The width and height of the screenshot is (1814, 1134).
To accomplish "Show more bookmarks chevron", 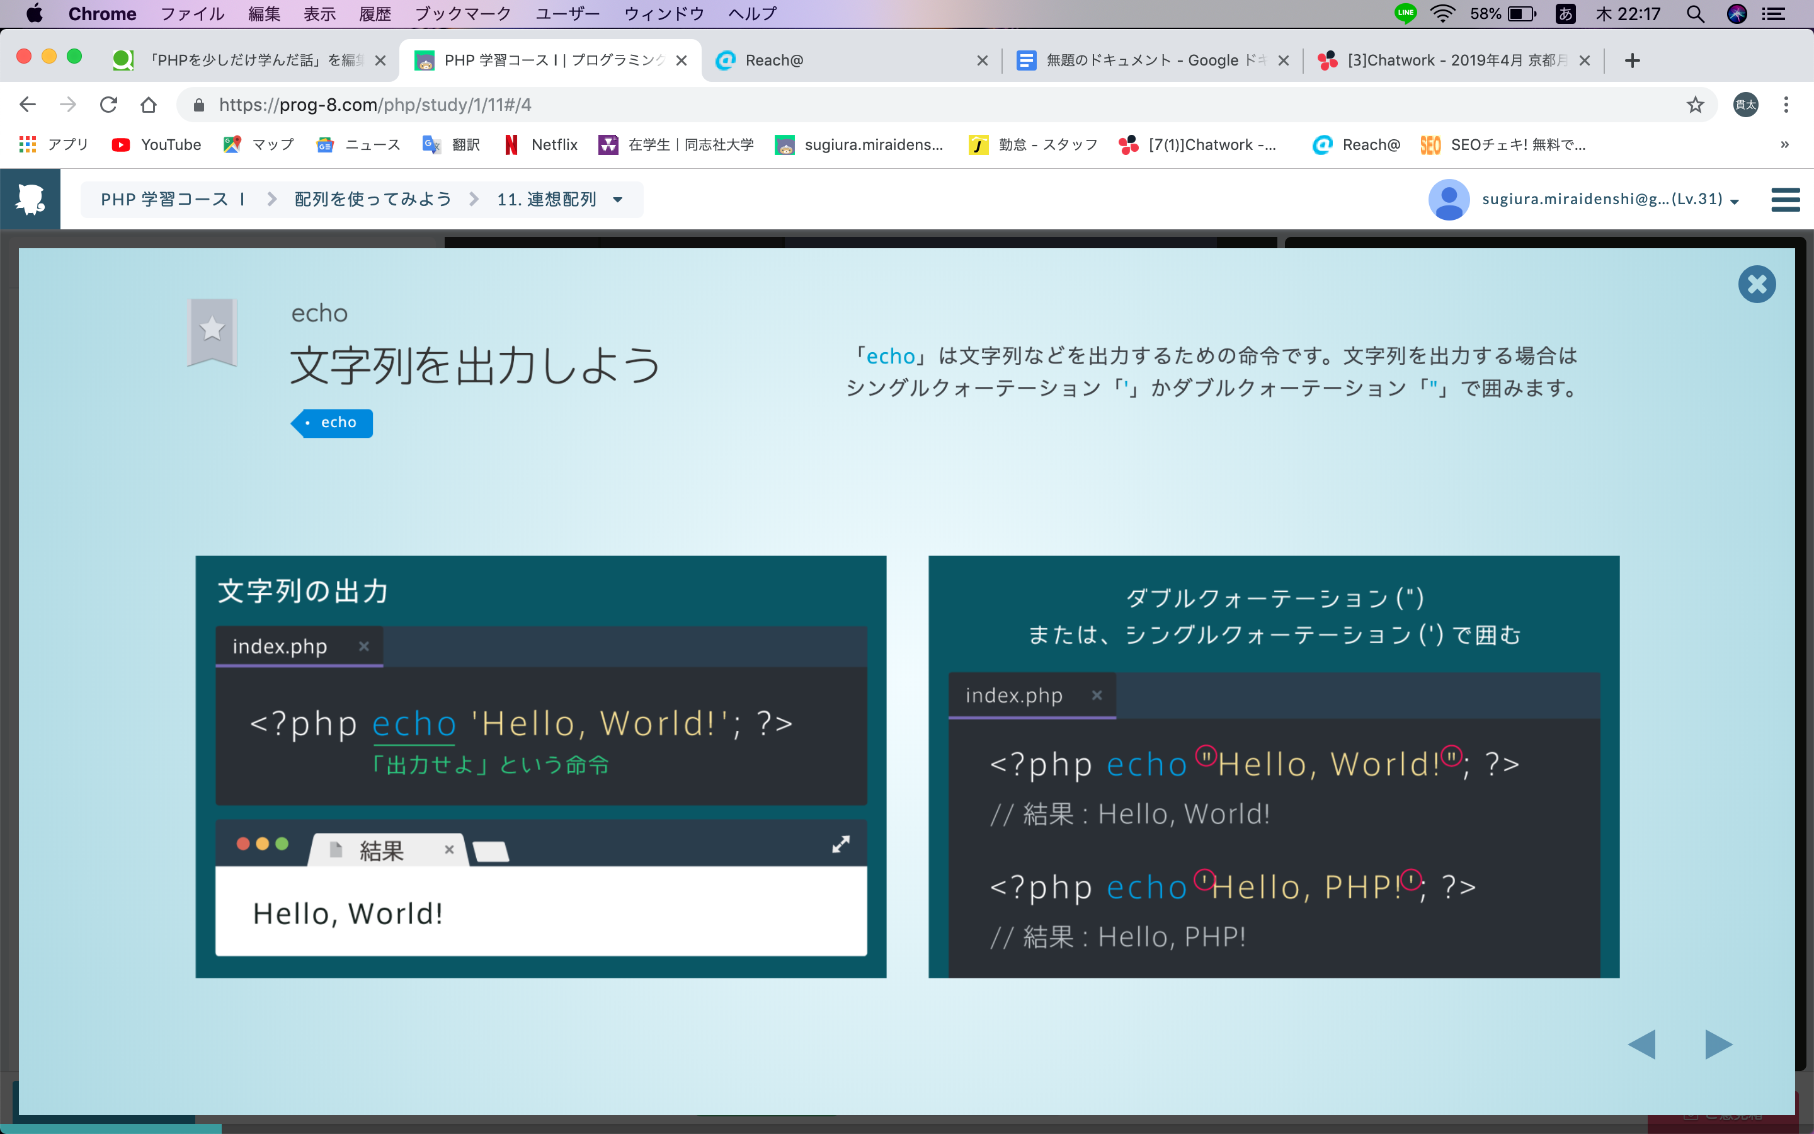I will tap(1785, 145).
